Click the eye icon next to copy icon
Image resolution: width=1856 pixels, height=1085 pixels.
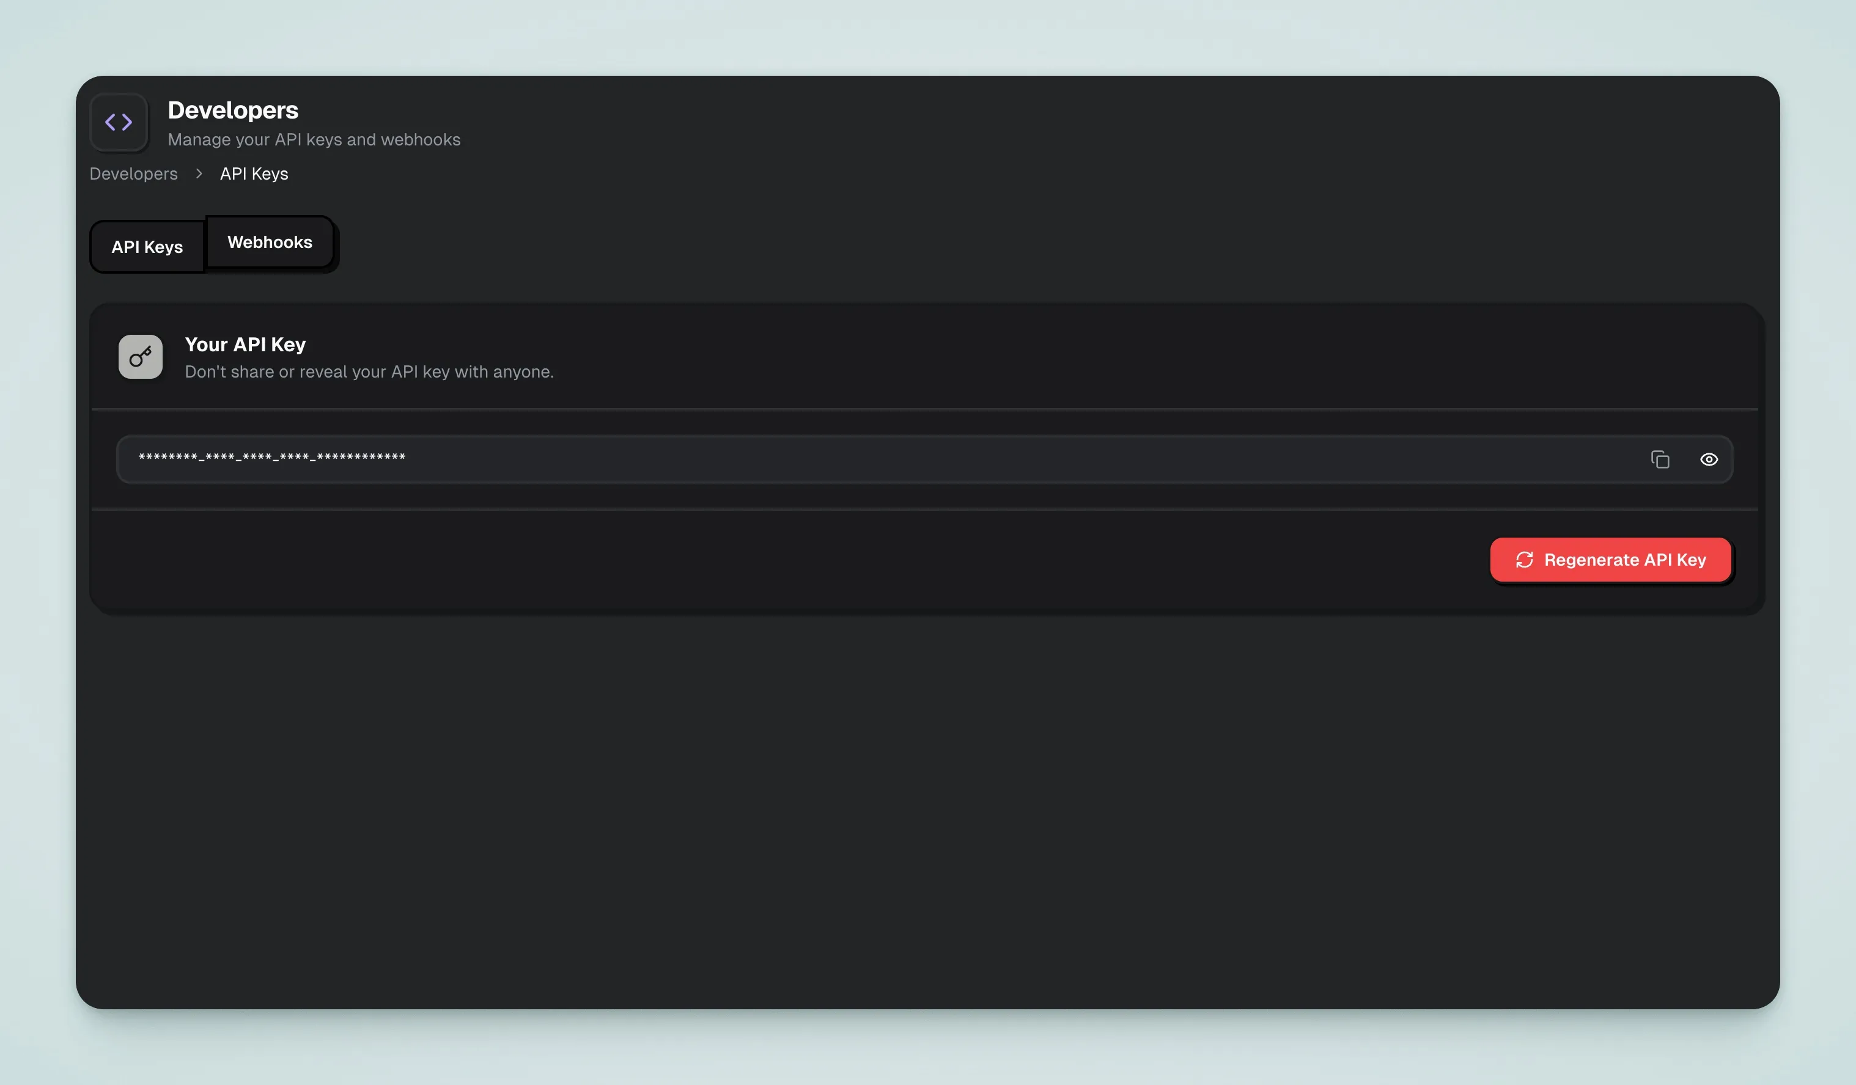1709,459
